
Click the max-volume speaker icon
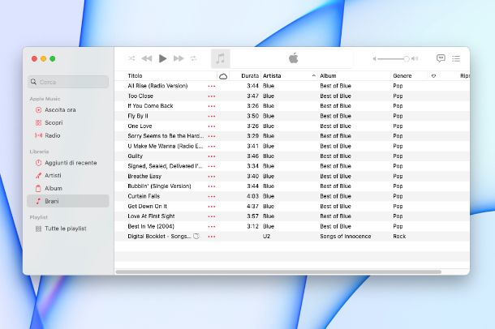point(415,58)
